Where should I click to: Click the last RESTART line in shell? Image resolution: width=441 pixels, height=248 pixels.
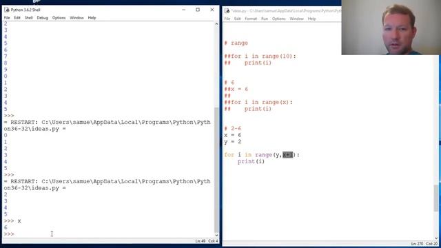[x=107, y=185]
